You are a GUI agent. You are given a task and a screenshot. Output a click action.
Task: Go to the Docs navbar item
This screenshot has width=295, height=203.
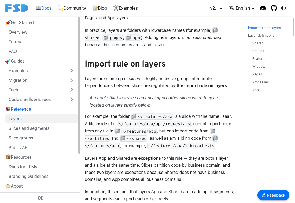(x=44, y=8)
